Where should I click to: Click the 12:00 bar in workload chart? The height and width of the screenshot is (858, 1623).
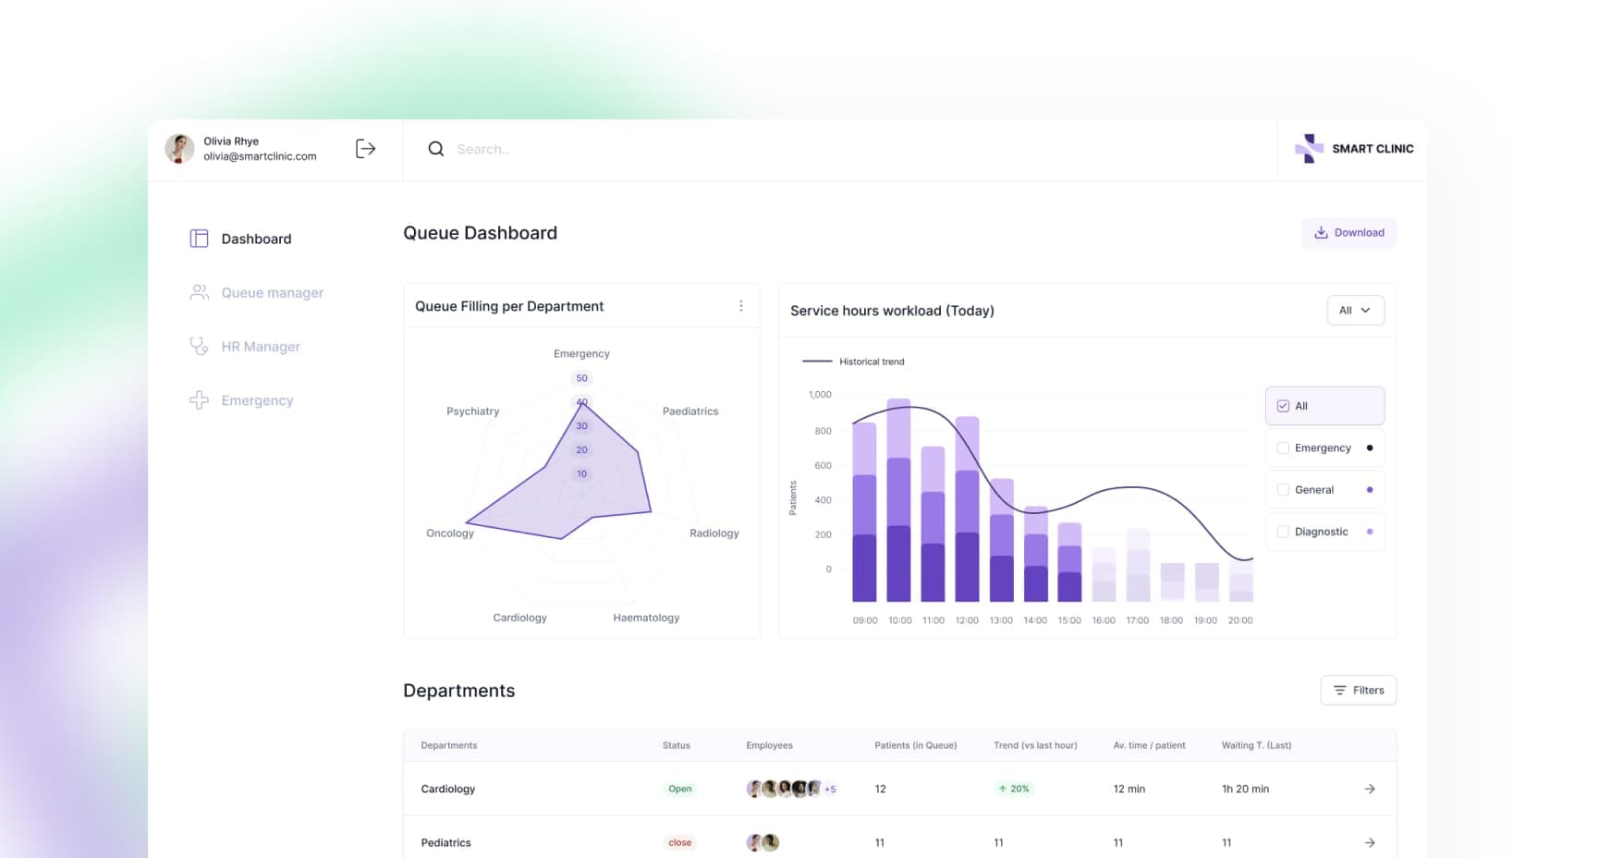[x=967, y=509]
